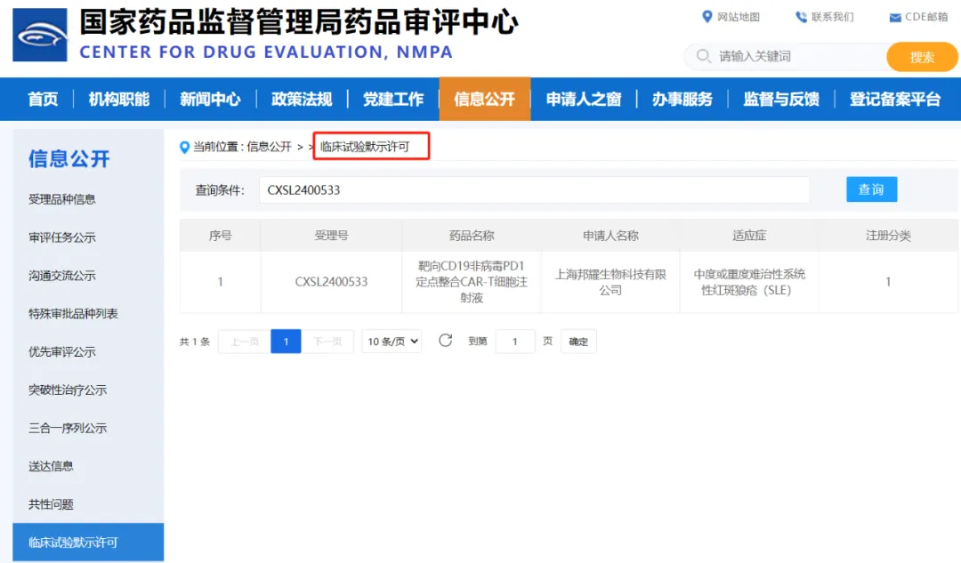Click the orange 搜索 button
The image size is (961, 563).
coord(922,57)
